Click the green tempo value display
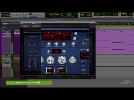 [x=59, y=77]
